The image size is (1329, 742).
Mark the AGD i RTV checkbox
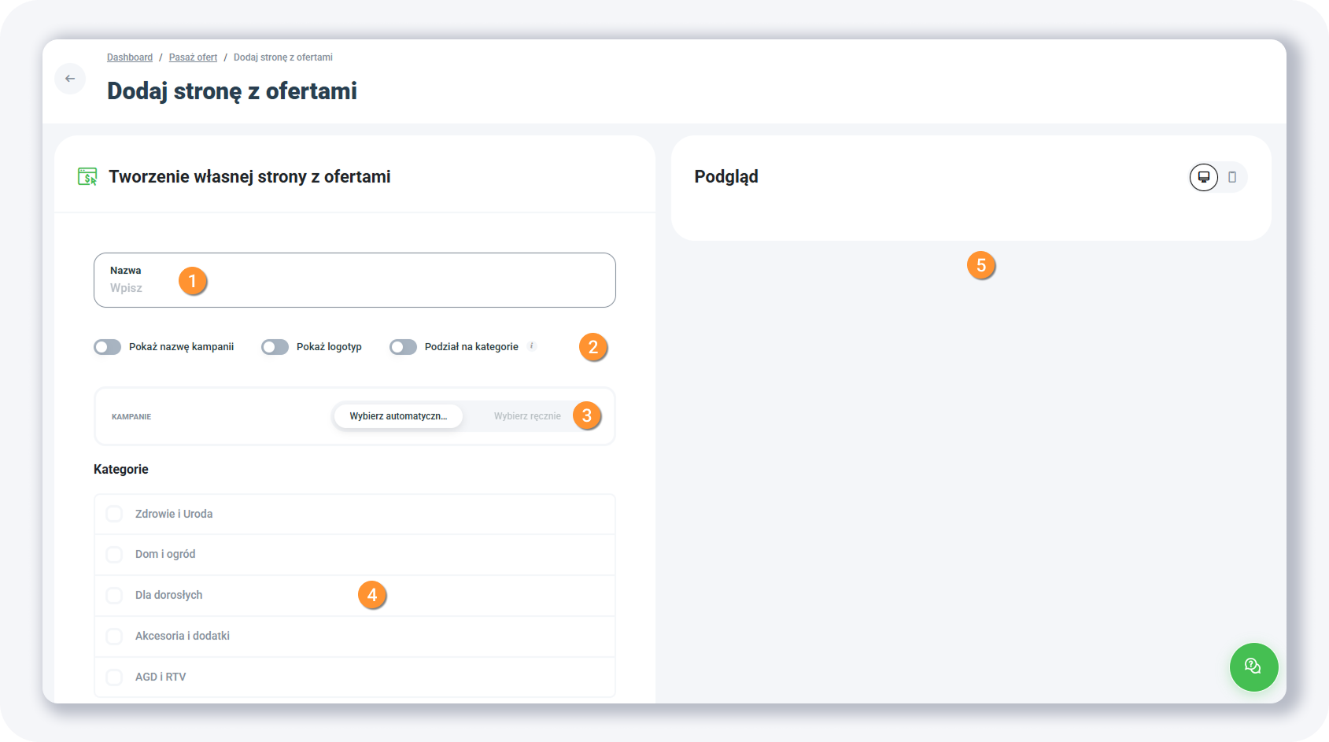pyautogui.click(x=115, y=677)
